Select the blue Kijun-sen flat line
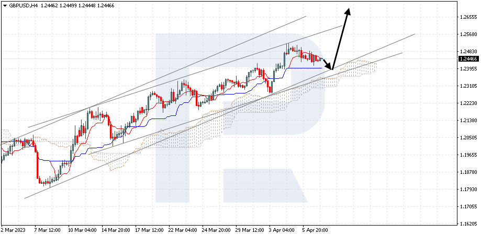Screen dimensions: 481x236 click(x=304, y=68)
